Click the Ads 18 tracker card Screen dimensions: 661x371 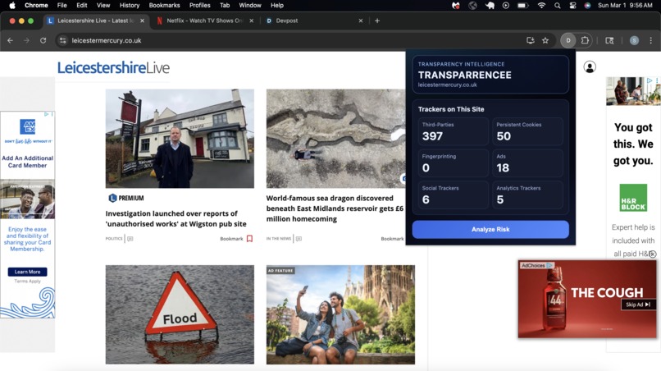pyautogui.click(x=528, y=163)
